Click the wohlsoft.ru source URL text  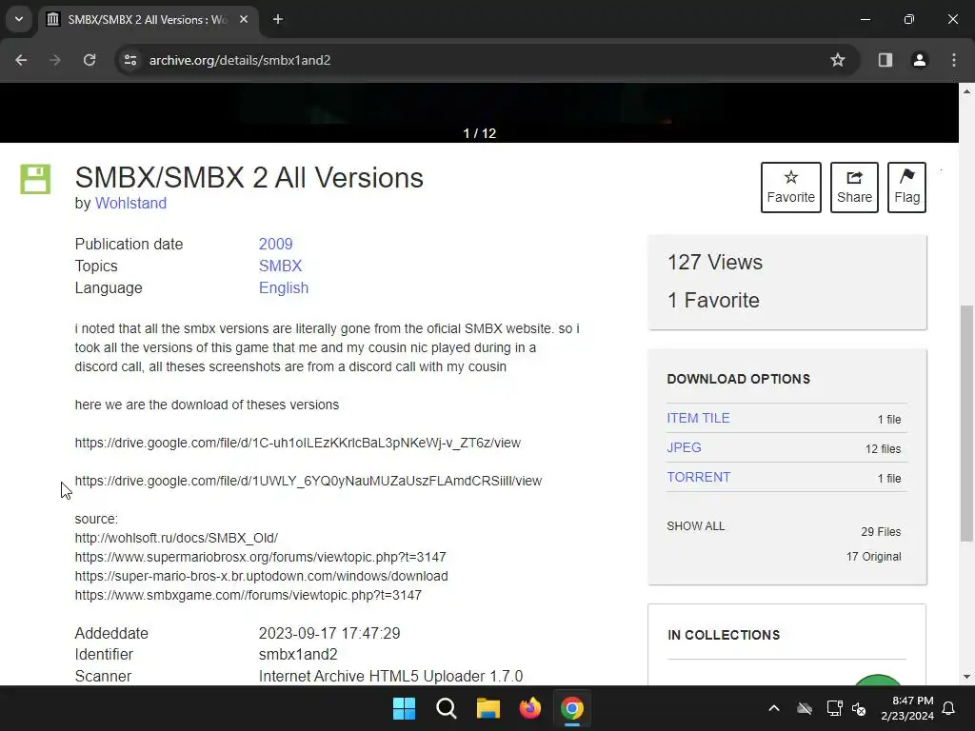176,538
